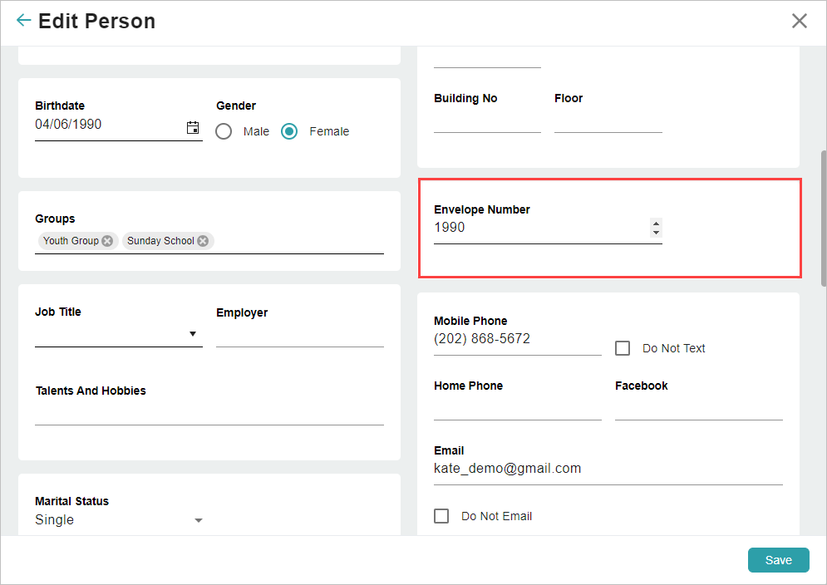This screenshot has height=585, width=827.
Task: Decrease the Envelope Number using down arrow
Action: 656,233
